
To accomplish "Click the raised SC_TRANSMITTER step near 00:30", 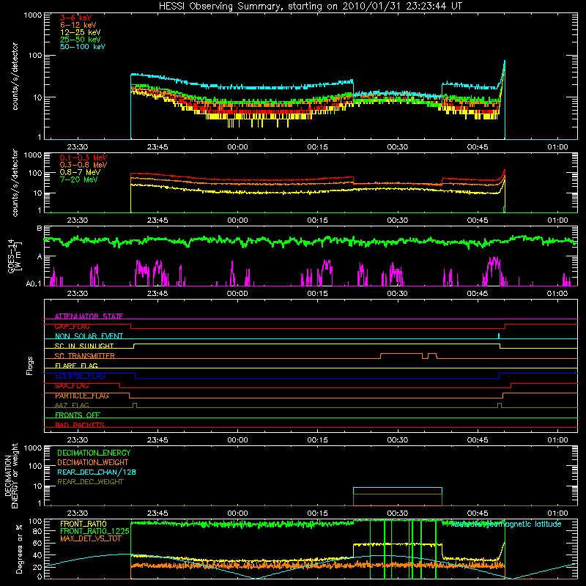I will 401,354.
